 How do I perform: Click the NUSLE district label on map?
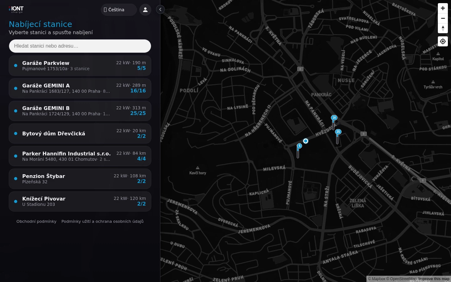click(346, 81)
